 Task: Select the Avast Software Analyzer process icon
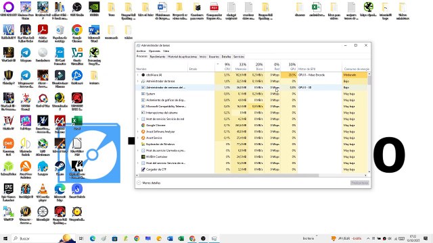[143, 132]
